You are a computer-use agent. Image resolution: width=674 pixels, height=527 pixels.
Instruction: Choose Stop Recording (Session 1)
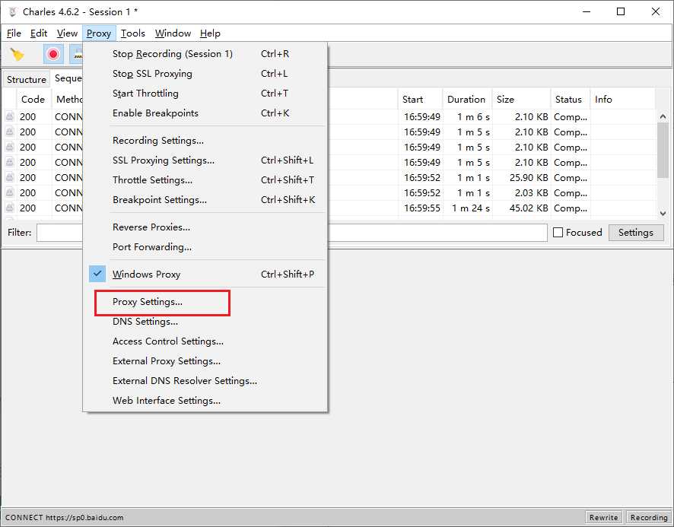(x=205, y=54)
